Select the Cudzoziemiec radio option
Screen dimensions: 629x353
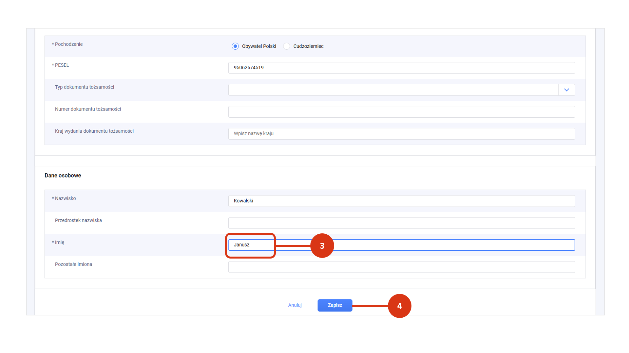(287, 46)
